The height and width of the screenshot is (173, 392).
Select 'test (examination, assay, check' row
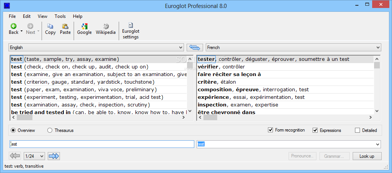click(99, 105)
